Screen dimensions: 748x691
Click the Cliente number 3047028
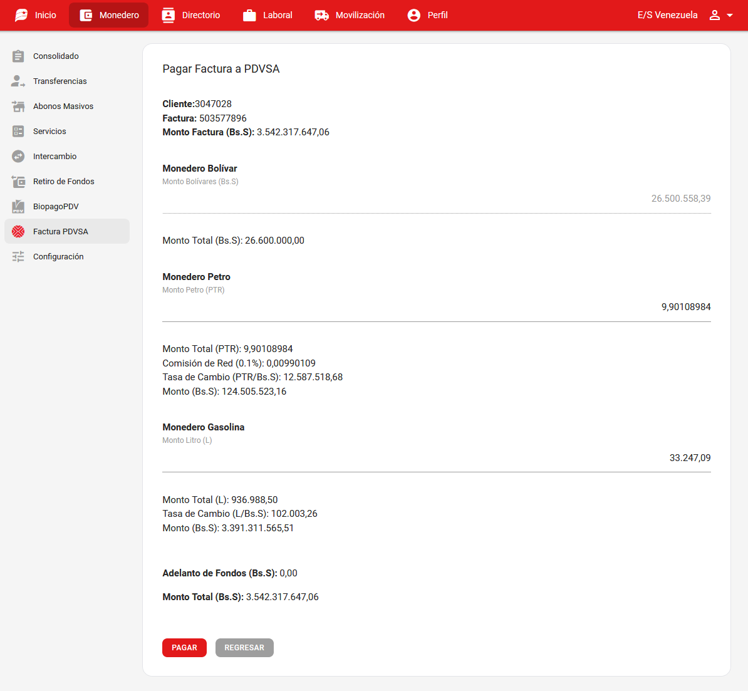[213, 104]
